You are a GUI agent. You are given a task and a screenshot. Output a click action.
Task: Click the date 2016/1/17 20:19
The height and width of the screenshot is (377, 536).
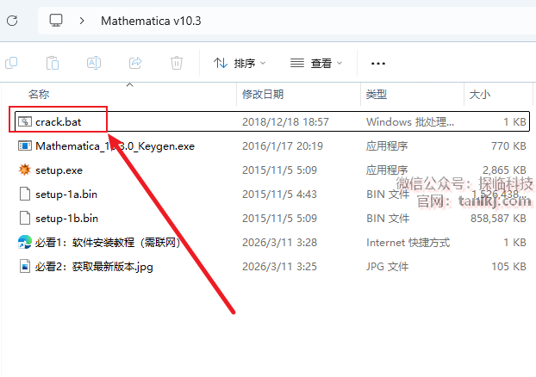click(283, 146)
